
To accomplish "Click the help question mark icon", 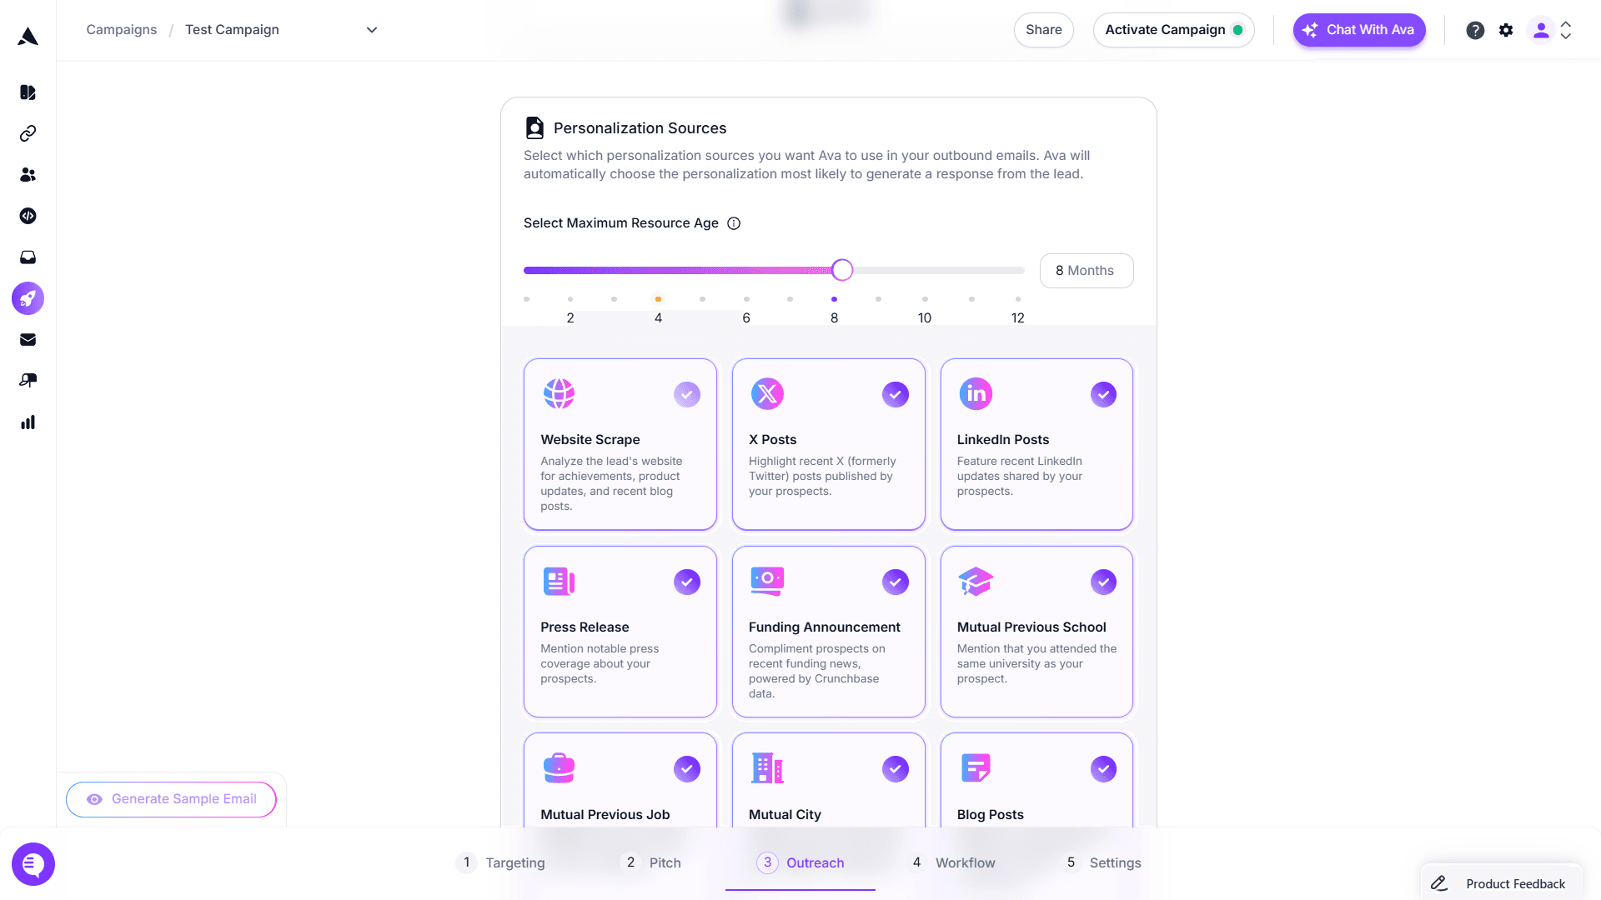I will coord(1475,30).
